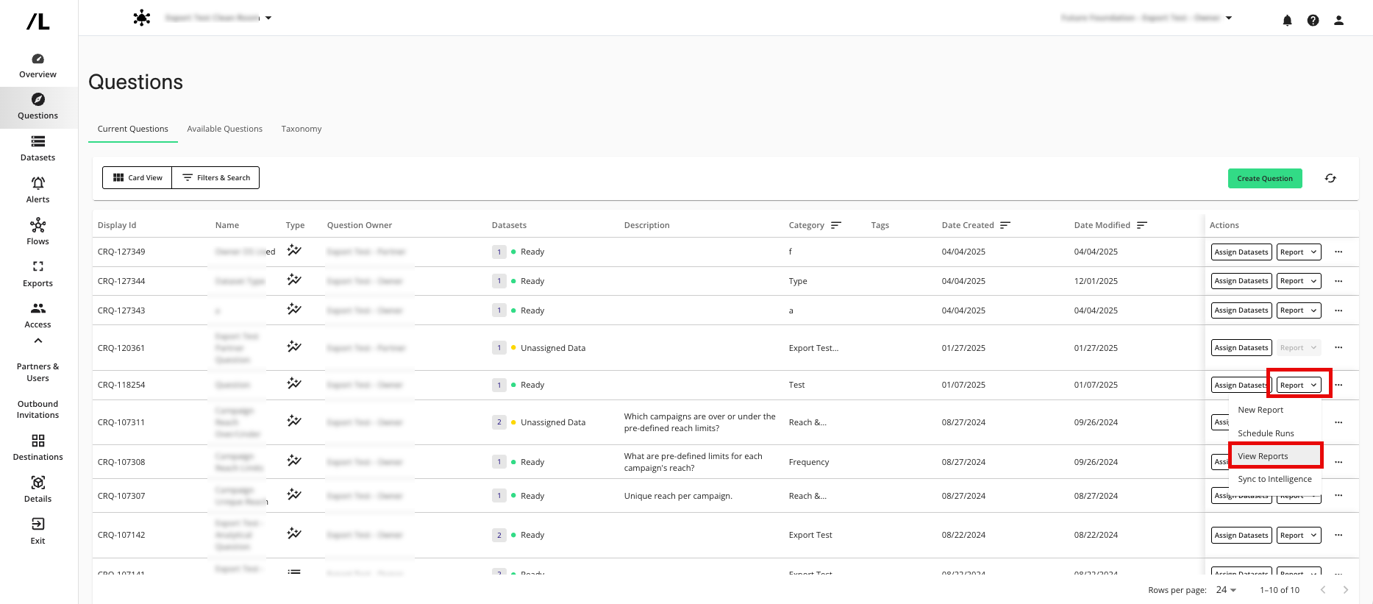Image resolution: width=1373 pixels, height=604 pixels.
Task: Go to Datasets in the sidebar
Action: 38,148
